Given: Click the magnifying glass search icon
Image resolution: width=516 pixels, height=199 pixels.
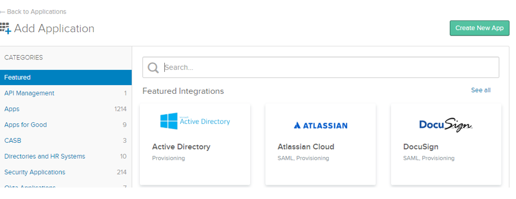Looking at the screenshot, I should (153, 68).
